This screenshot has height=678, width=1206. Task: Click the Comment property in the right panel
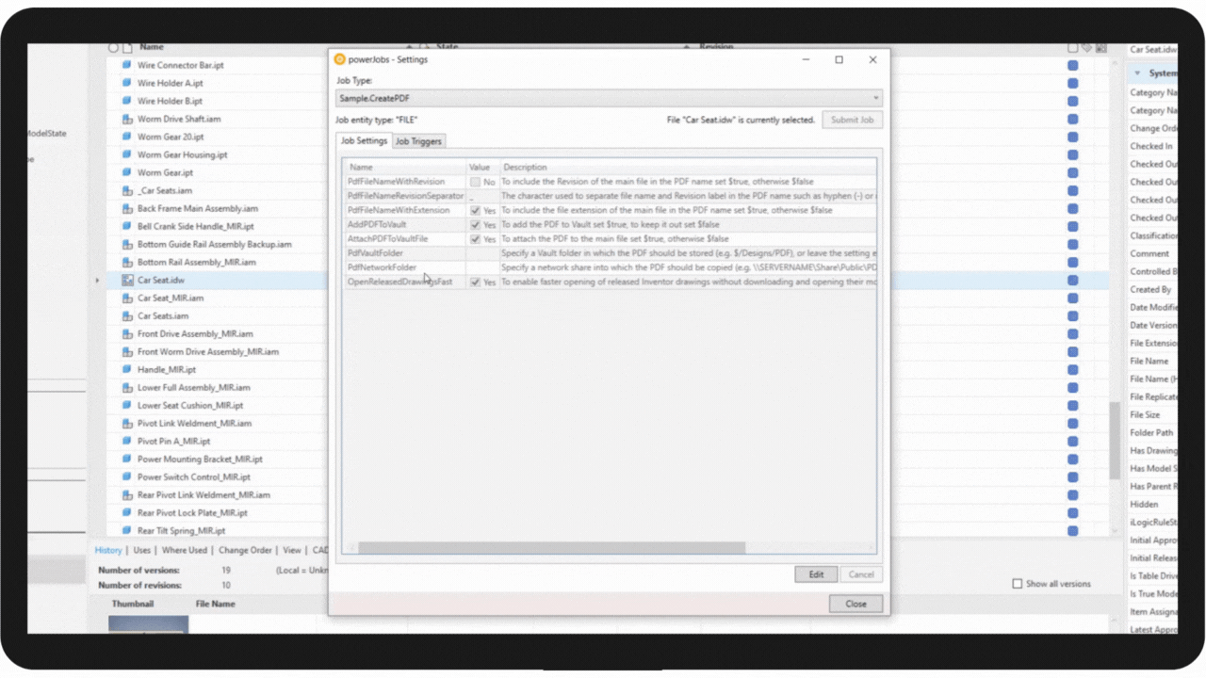[1149, 254]
